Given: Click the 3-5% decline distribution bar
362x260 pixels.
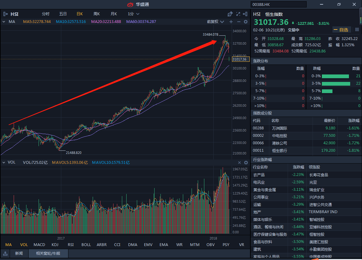Looking at the screenshot, I should tap(336, 83).
